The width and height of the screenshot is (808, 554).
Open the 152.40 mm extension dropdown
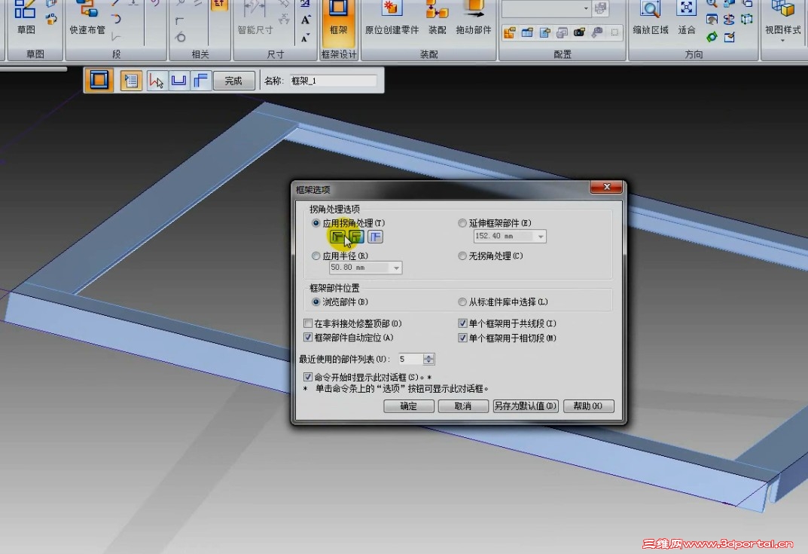tap(541, 236)
